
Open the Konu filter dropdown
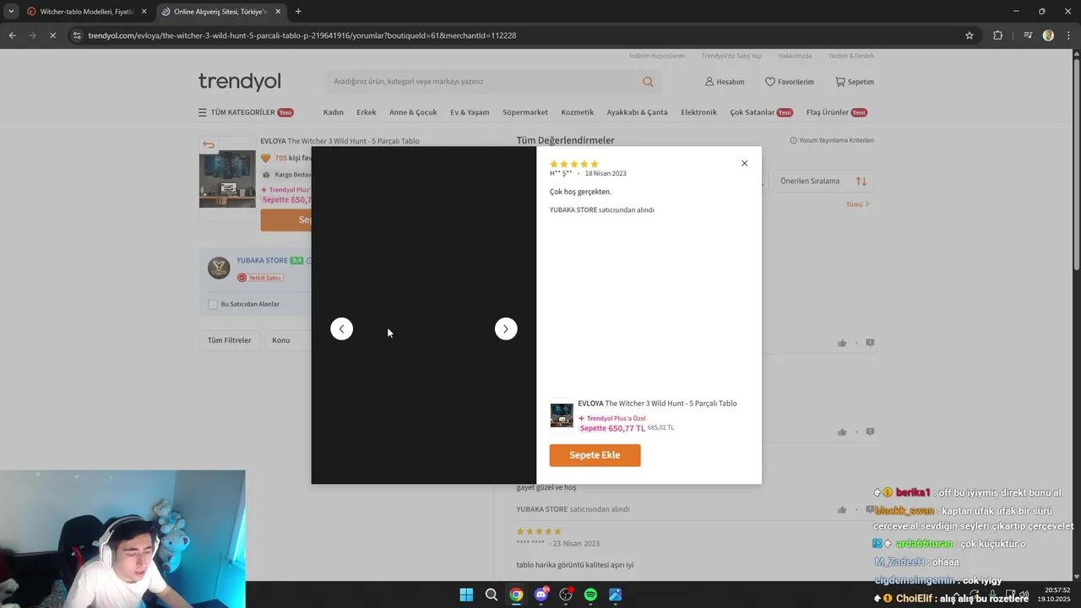tap(288, 340)
